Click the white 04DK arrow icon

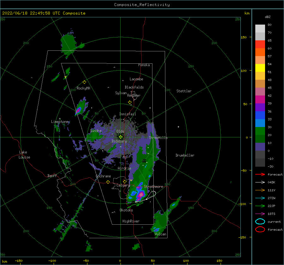(260, 182)
